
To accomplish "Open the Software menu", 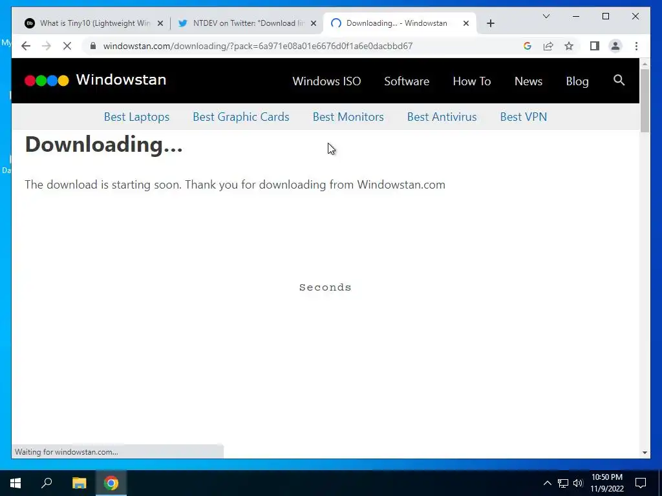I will click(x=407, y=81).
